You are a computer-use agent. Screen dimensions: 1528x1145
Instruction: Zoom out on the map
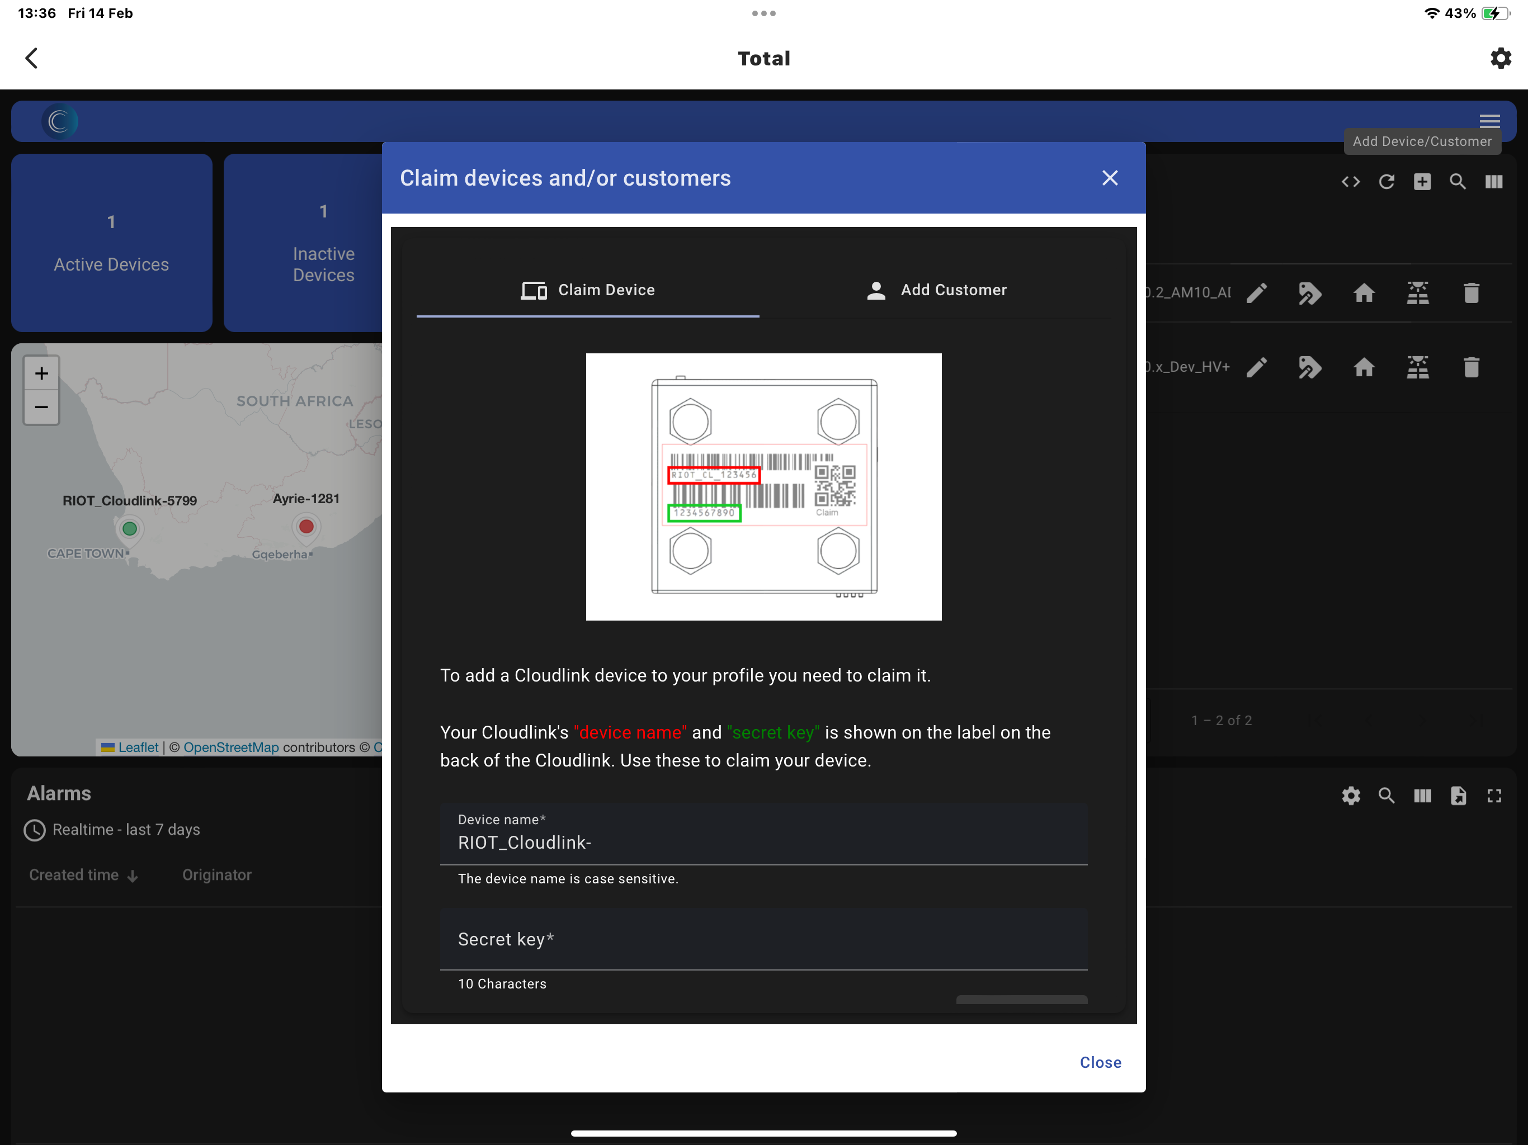(41, 407)
